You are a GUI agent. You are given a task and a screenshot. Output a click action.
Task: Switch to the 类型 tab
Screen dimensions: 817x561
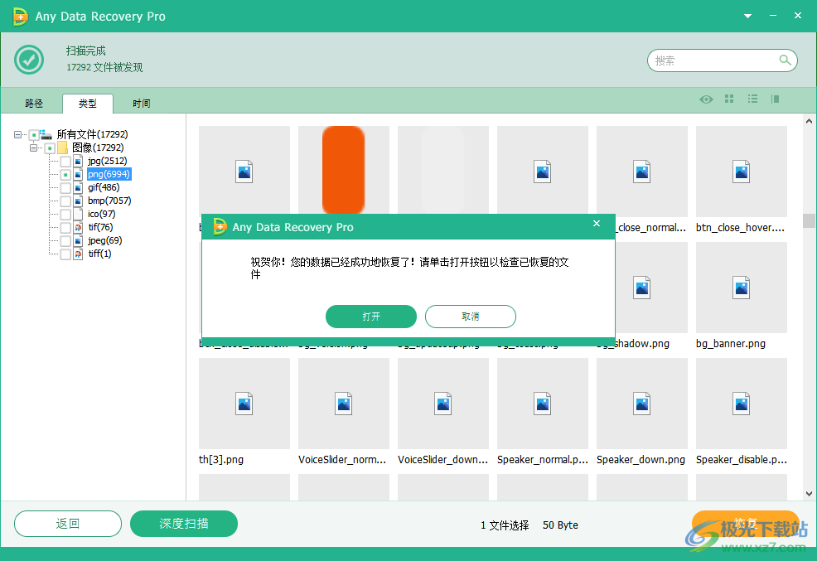pos(88,104)
